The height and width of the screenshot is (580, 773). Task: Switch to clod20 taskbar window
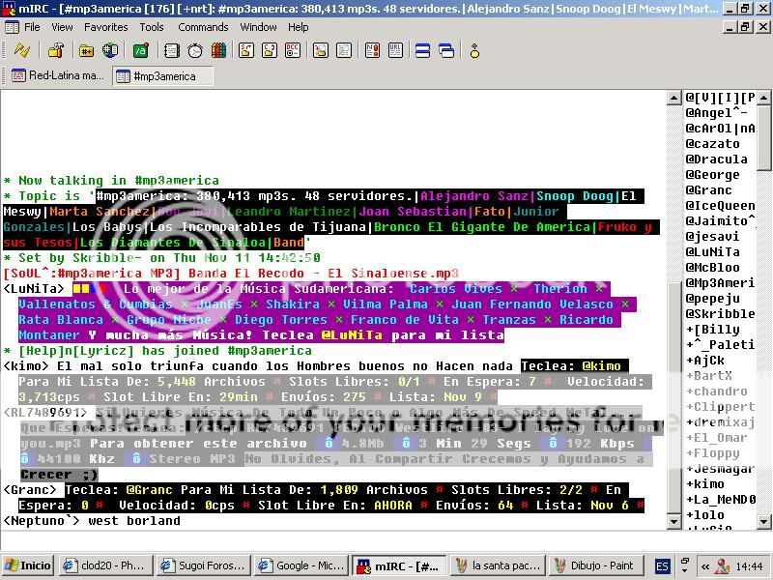[105, 565]
